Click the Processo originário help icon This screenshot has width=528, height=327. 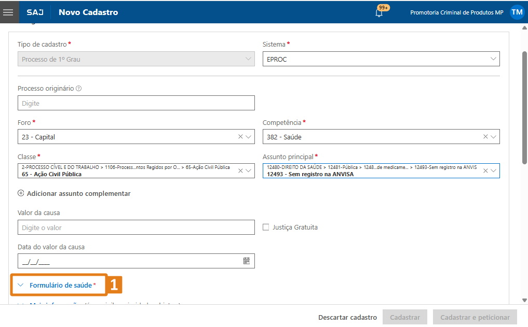(78, 89)
